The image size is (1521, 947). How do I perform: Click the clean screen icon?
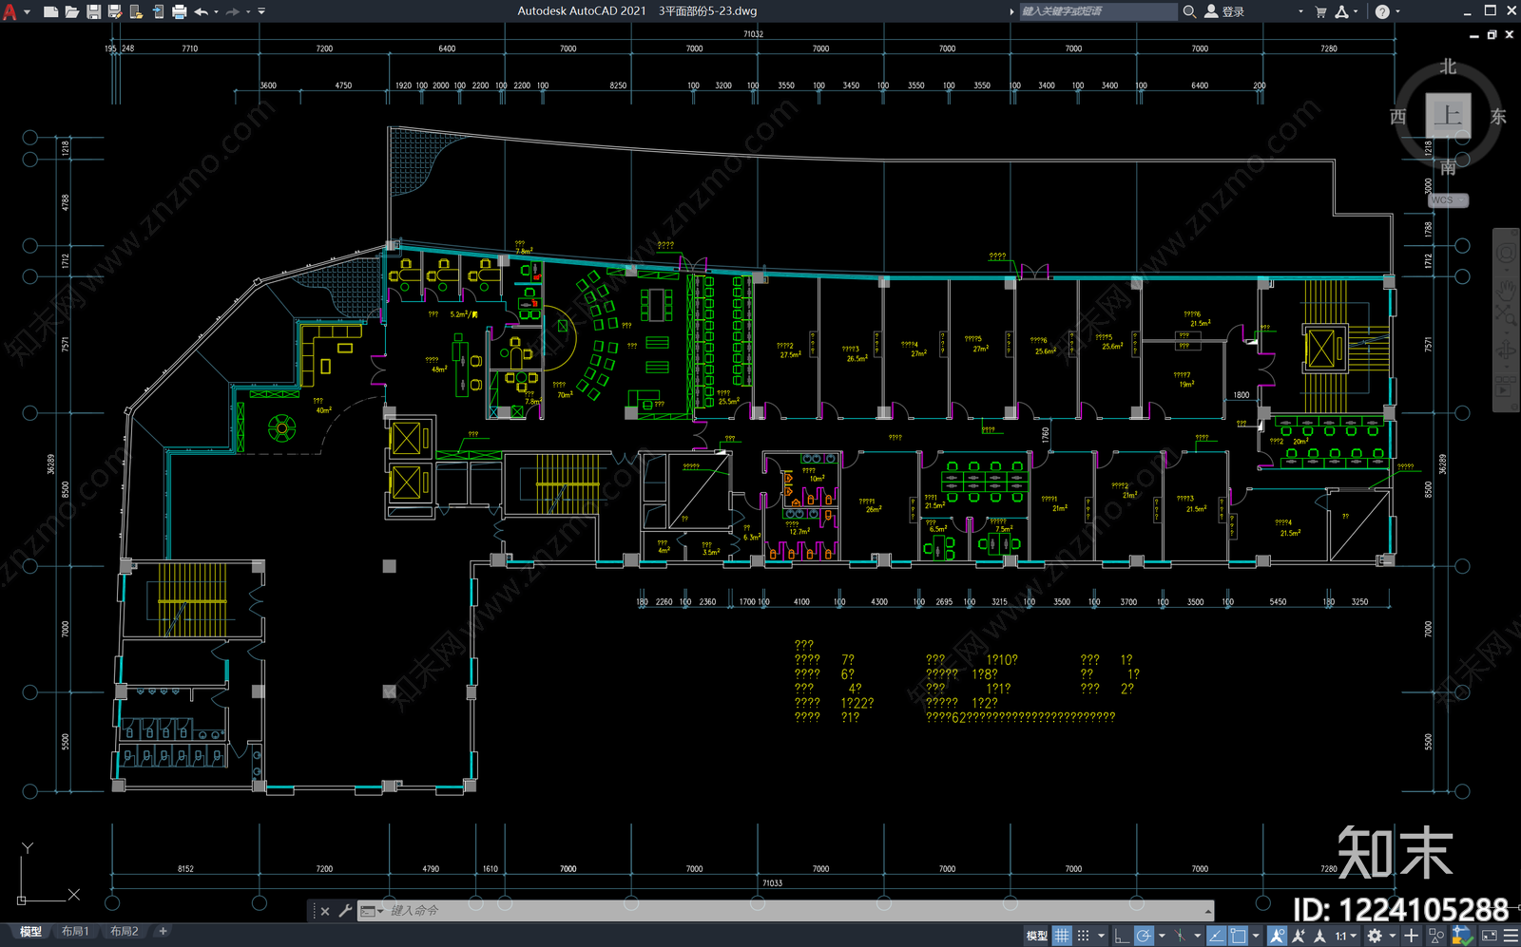click(x=1490, y=936)
